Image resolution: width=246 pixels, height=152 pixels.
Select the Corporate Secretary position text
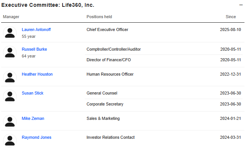(105, 104)
